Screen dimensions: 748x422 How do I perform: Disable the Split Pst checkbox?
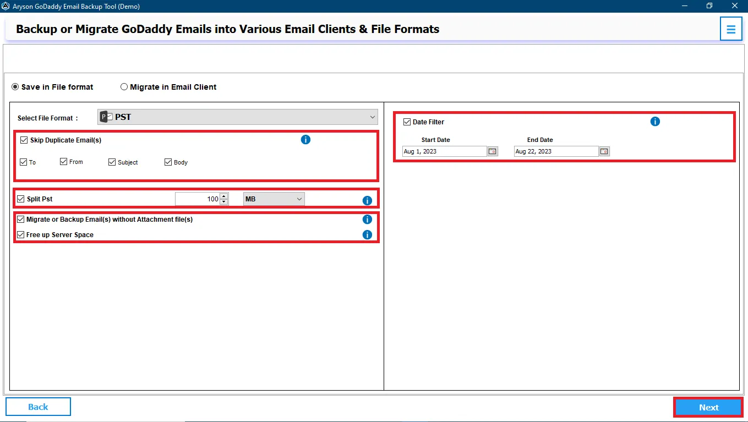pyautogui.click(x=21, y=199)
